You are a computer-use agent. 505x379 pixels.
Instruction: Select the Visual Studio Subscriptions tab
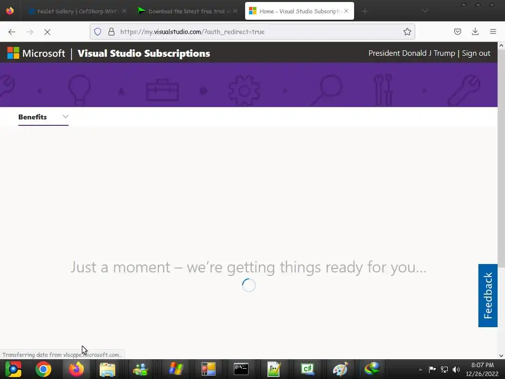299,11
